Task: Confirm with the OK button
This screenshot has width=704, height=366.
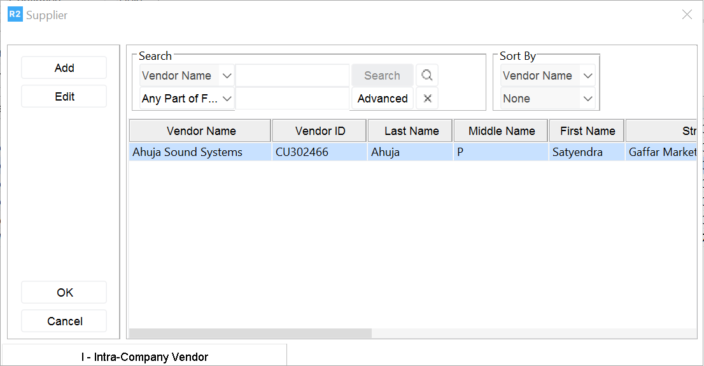Action: (64, 293)
